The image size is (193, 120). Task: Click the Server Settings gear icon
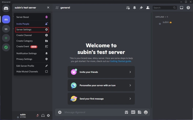[x=46, y=30]
